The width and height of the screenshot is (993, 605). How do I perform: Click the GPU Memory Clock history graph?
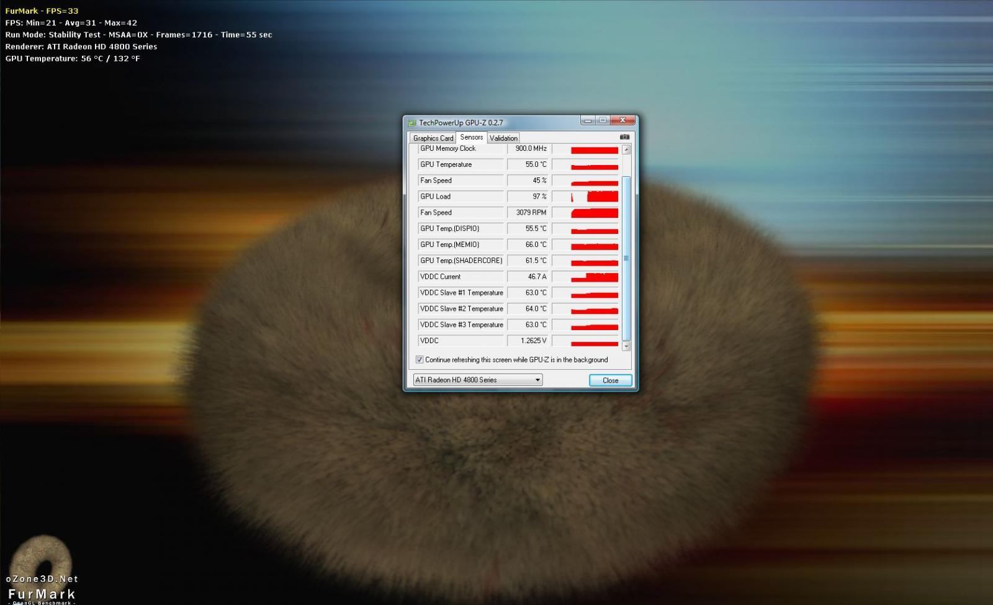point(585,149)
